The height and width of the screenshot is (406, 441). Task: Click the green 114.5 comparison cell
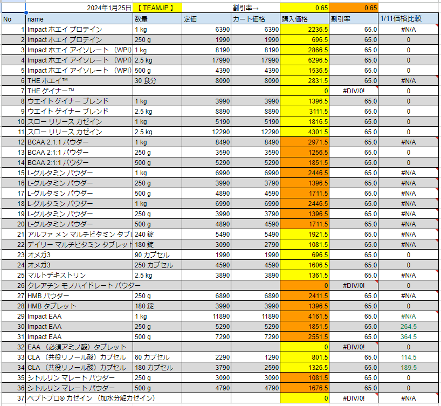[x=408, y=357]
